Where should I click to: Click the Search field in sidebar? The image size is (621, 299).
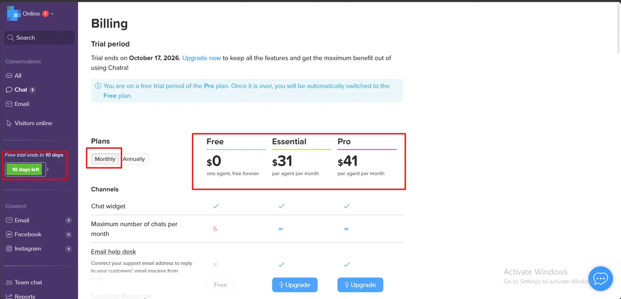click(x=39, y=38)
